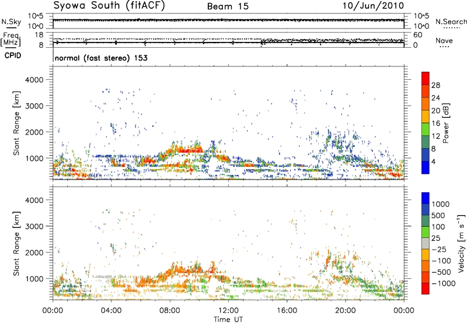Click the '-25' label on Velocity scale
Screen dimensions: 467x323
(x=439, y=249)
